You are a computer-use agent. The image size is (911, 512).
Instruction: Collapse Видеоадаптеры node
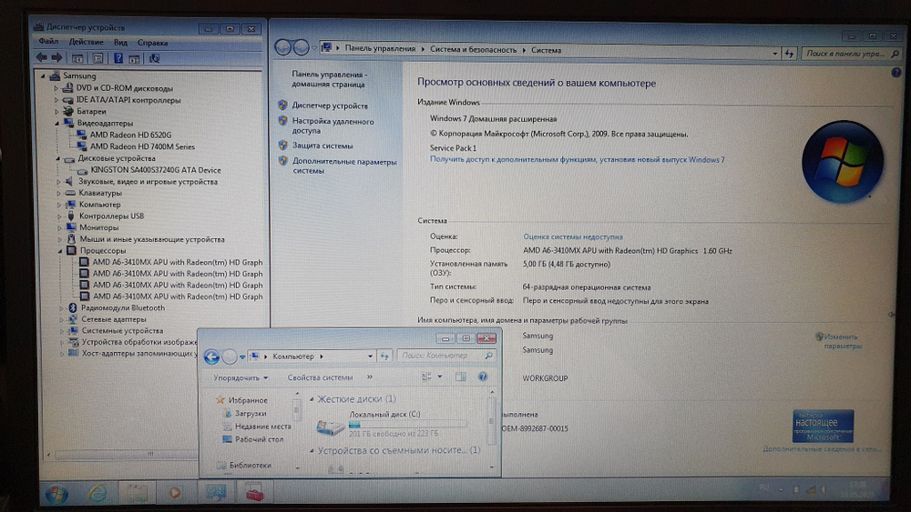(56, 123)
